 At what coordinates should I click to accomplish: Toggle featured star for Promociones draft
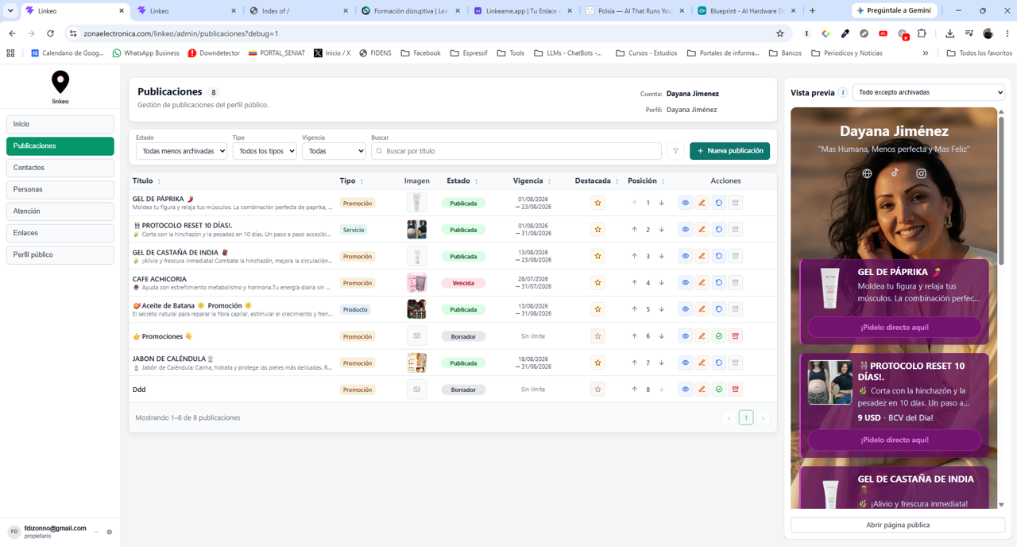[x=597, y=336]
